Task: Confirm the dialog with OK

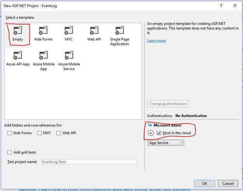Action: click(x=204, y=184)
